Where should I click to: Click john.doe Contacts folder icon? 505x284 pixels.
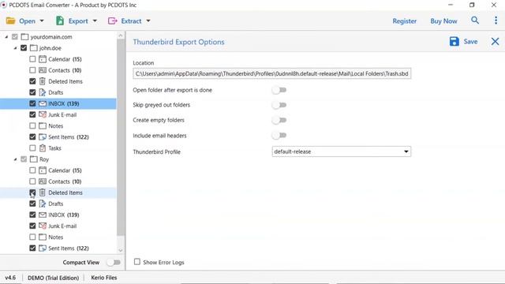tap(43, 70)
